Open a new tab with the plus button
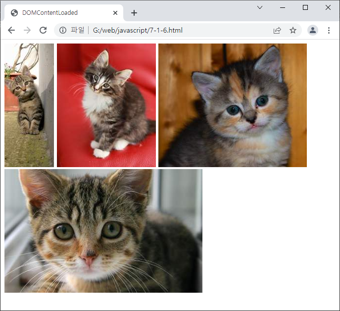The height and width of the screenshot is (311, 340). (x=134, y=13)
